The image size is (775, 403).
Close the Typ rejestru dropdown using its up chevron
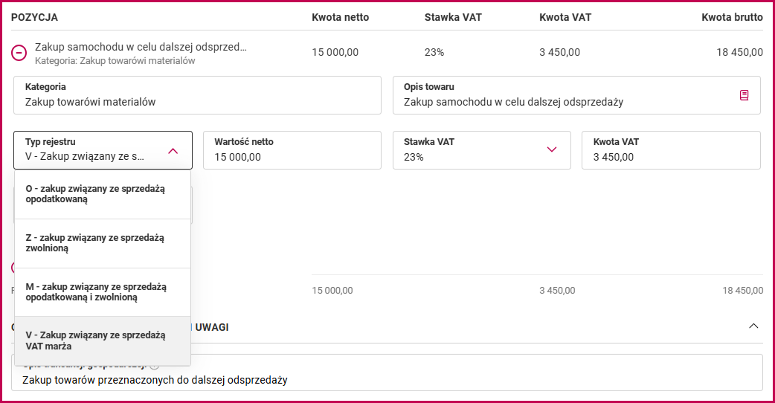click(173, 151)
